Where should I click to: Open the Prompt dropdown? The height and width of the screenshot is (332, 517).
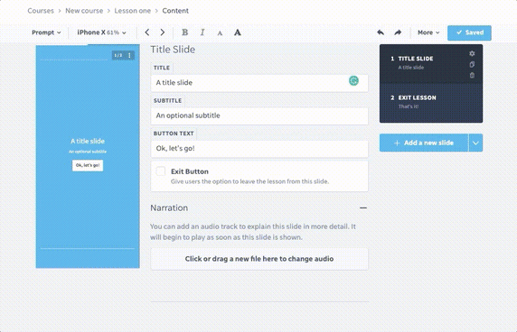point(46,32)
